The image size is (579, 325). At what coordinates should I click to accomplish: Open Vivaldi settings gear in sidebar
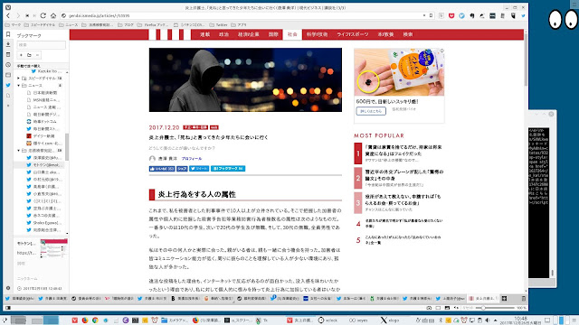(8, 288)
